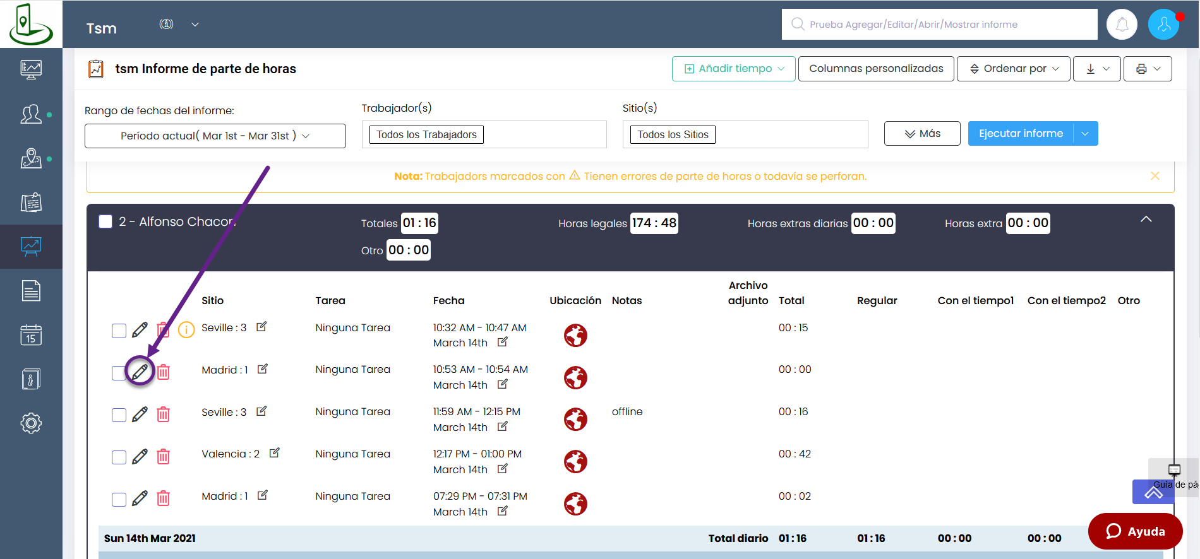Open the report date range dropdown
The image size is (1200, 559).
click(x=215, y=136)
